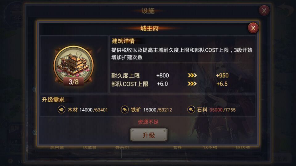Screen dimensions: 296x166
Task: Click the yellow arrows beside 部队COST上限
Action: 192,84
